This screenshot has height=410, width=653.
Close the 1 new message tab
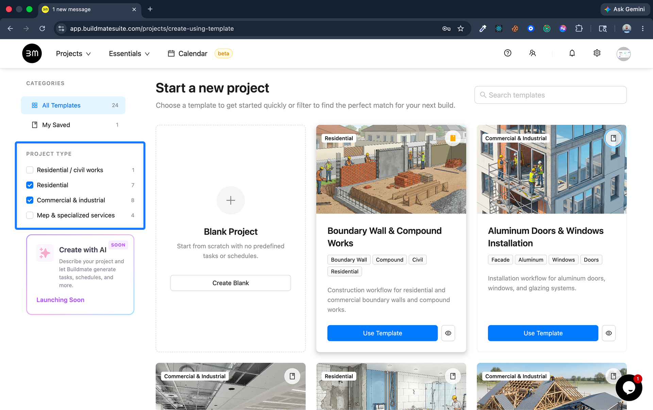[134, 10]
